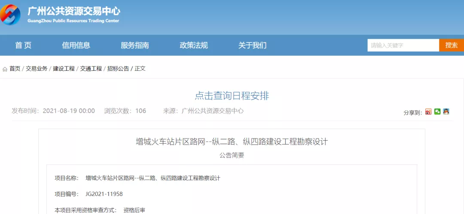
Task: Click the view count 106
Action: click(x=140, y=111)
